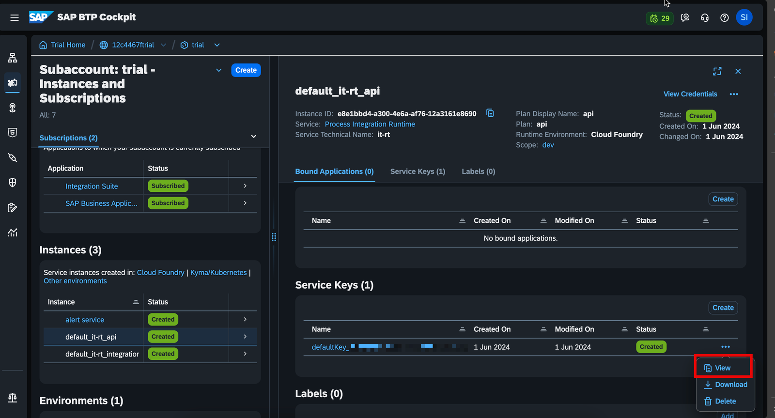Click the View Credentials link

coord(690,94)
